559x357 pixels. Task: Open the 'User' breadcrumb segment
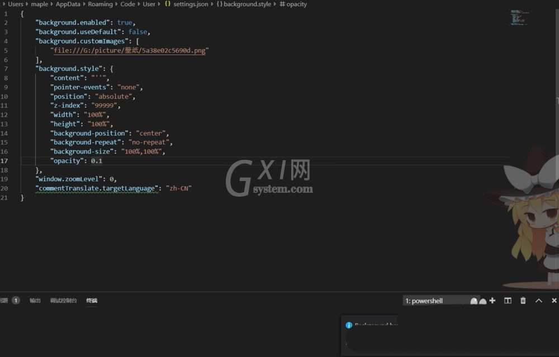pos(149,4)
